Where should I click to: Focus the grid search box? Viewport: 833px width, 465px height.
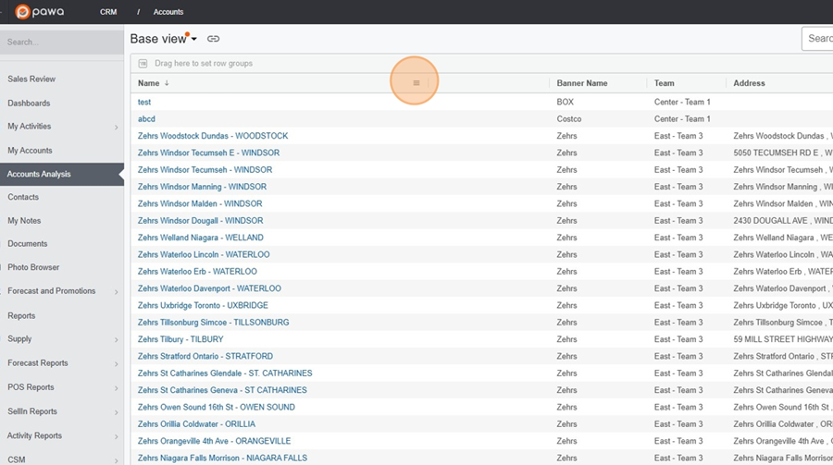pos(817,39)
